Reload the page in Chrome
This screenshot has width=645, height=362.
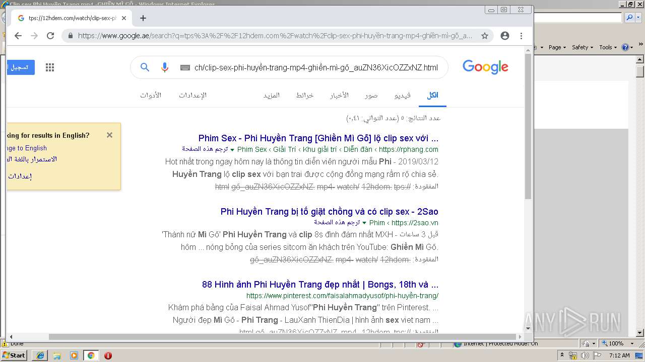click(x=50, y=36)
